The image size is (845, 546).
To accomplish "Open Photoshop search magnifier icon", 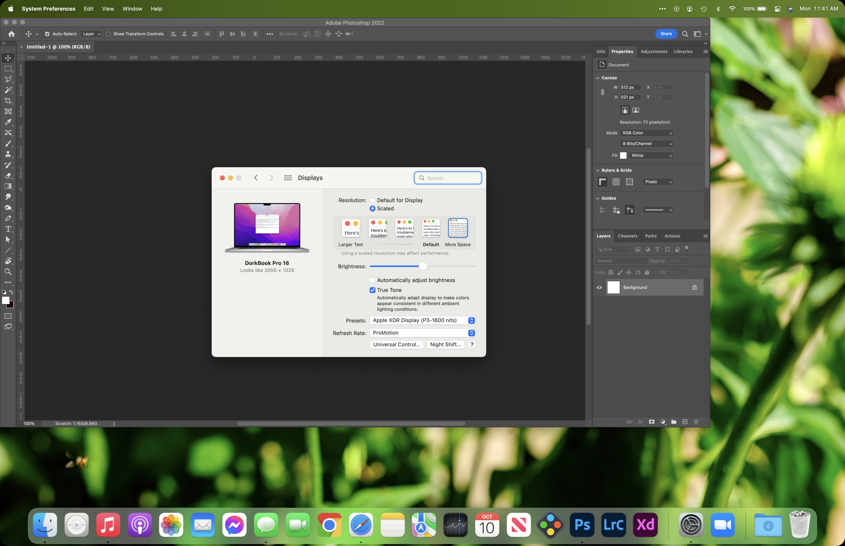I will 685,34.
